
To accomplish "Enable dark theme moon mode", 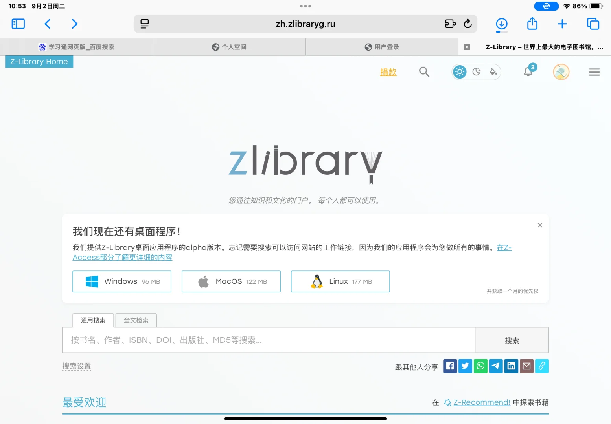I will 477,72.
